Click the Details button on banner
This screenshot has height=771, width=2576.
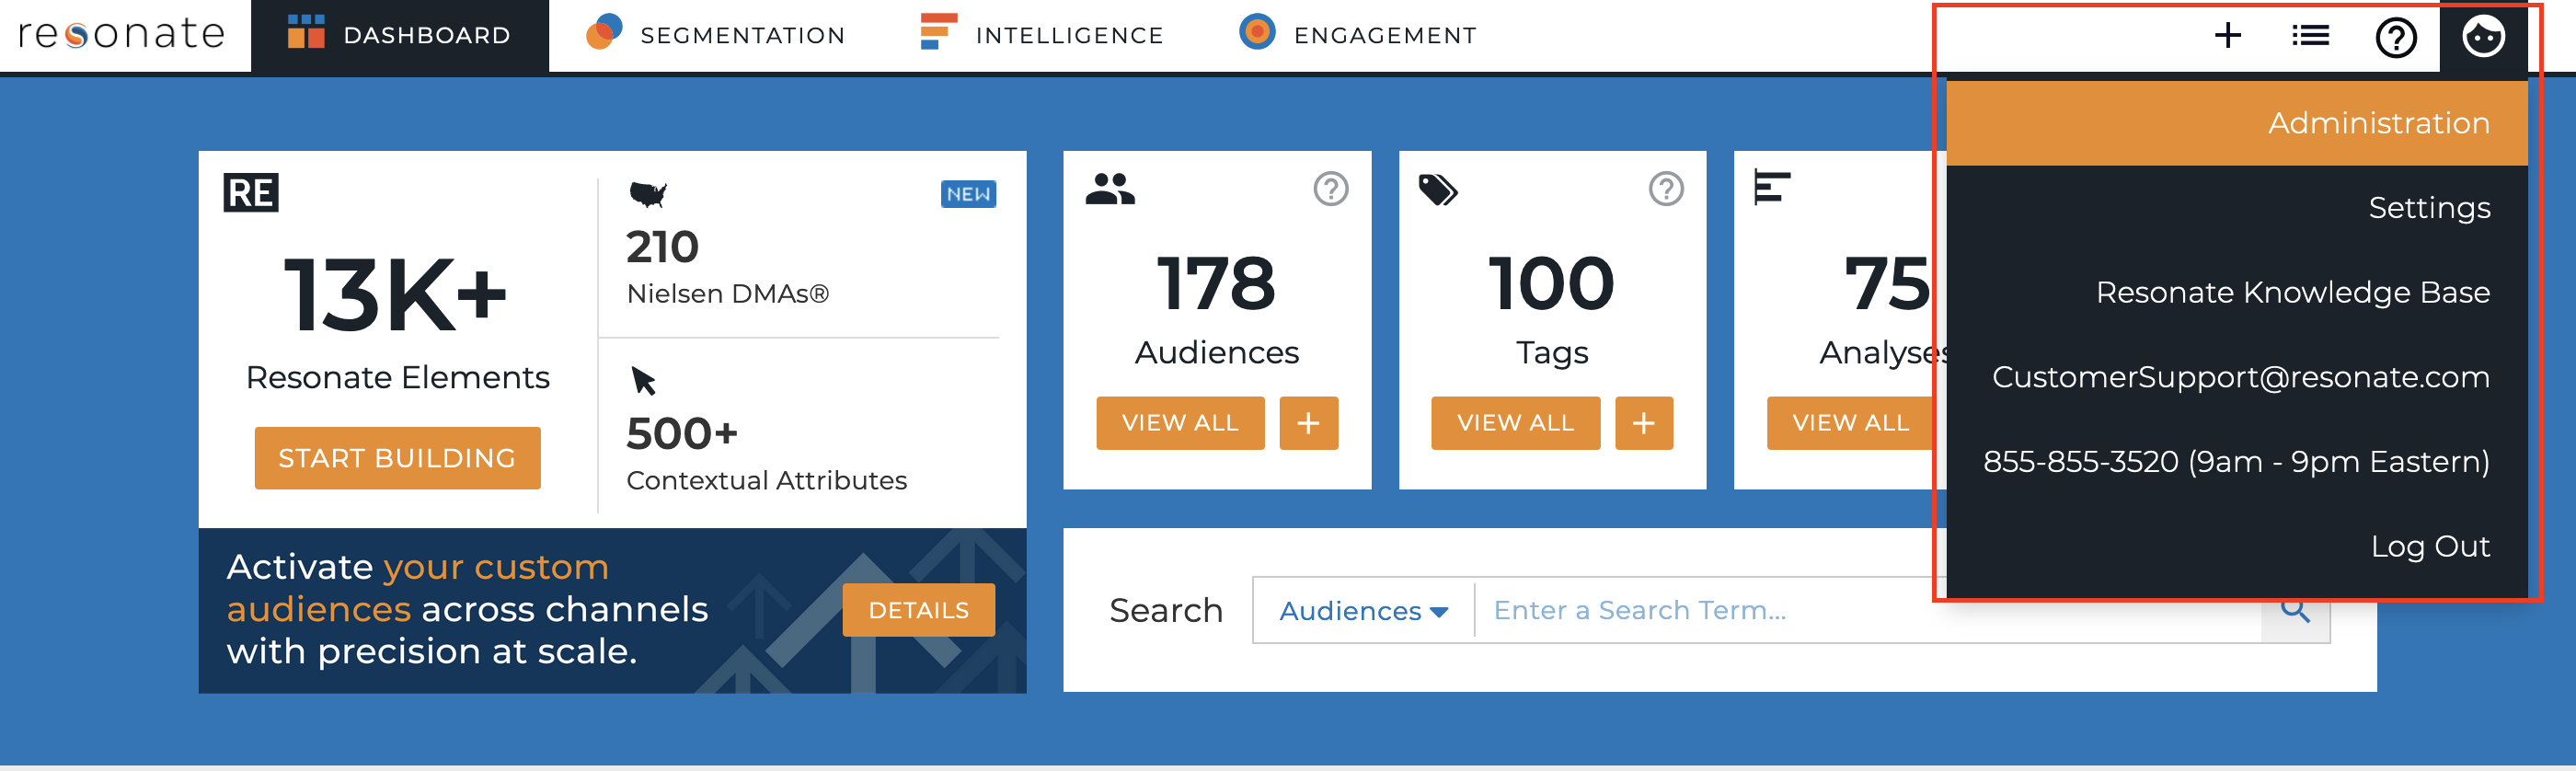coord(918,610)
